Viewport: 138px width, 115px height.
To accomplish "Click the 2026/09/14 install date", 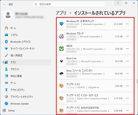I will (93, 87).
